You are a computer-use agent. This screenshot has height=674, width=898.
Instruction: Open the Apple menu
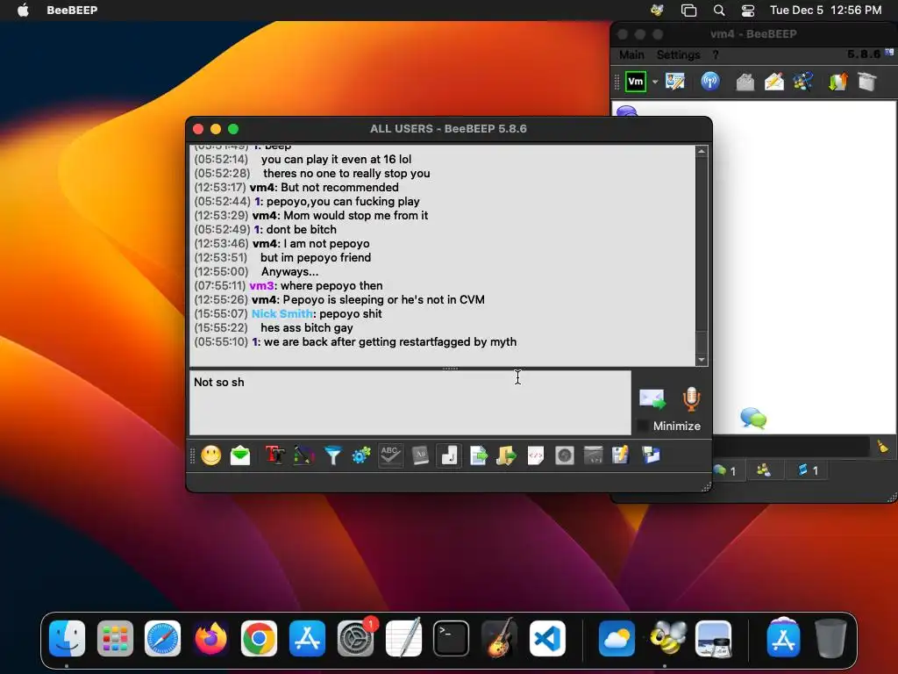23,10
